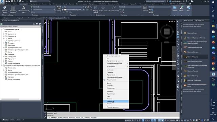
Task: Click Добавить метки ribbon button
Action: pyautogui.click(x=5, y=9)
